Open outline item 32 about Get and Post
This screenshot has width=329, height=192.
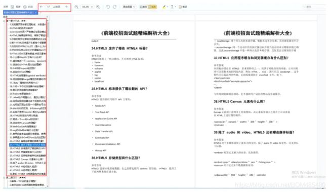tap(27, 137)
